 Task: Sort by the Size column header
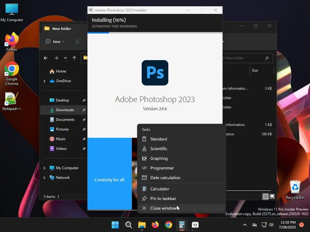(x=262, y=70)
